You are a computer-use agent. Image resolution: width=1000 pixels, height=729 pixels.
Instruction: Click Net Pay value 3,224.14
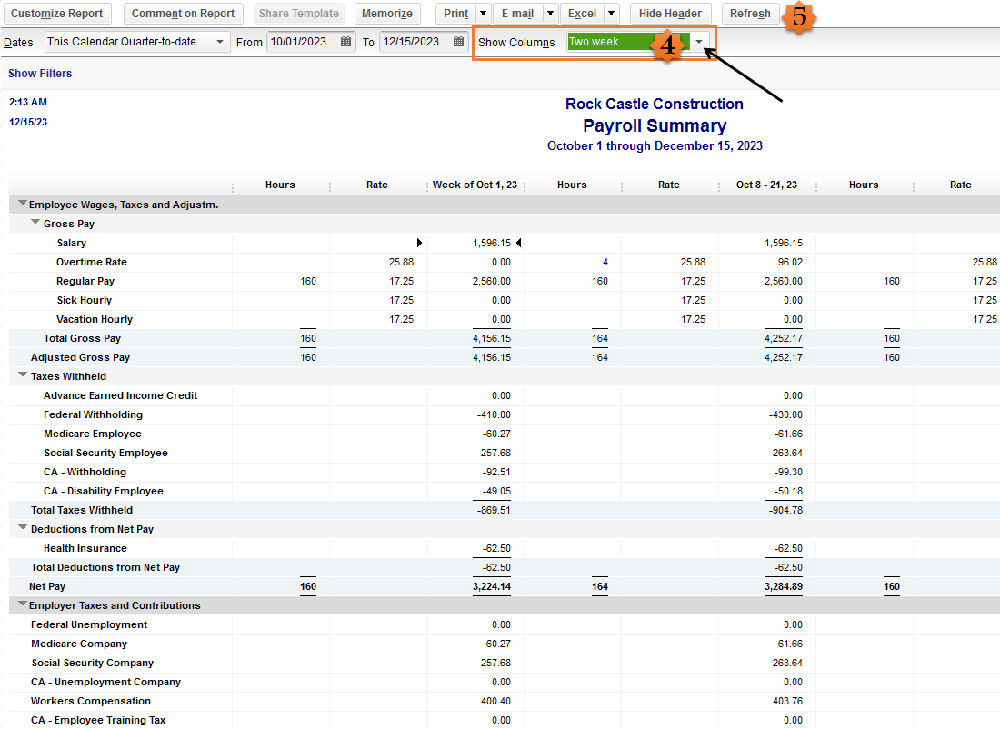(x=492, y=587)
